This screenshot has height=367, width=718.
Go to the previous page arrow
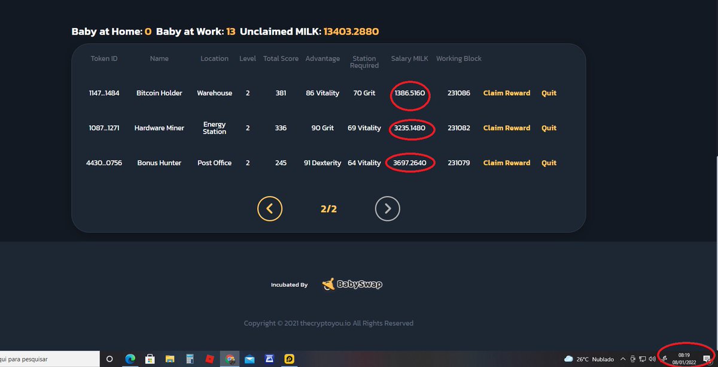tap(270, 208)
